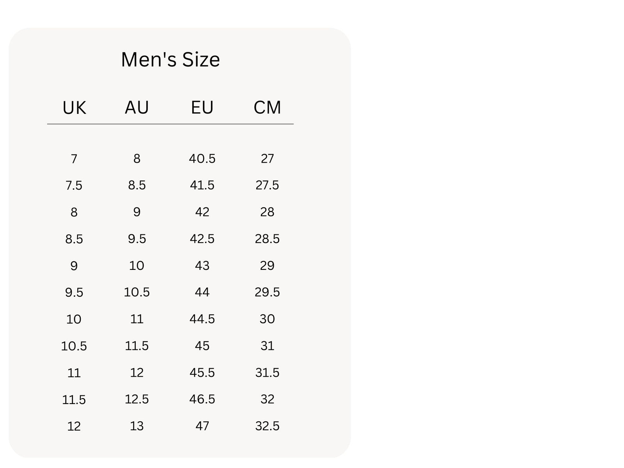Select AU size 11.5 cell
Image resolution: width=624 pixels, height=468 pixels.
click(137, 346)
